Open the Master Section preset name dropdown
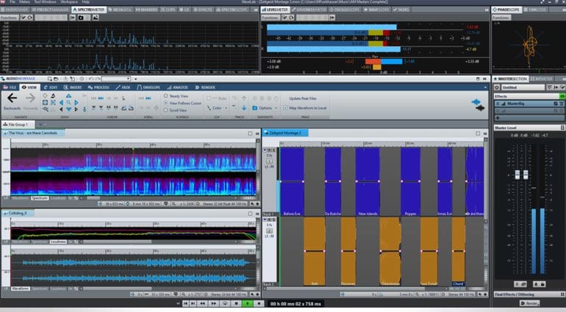Viewport: 566px width, 312px height. pos(523,87)
